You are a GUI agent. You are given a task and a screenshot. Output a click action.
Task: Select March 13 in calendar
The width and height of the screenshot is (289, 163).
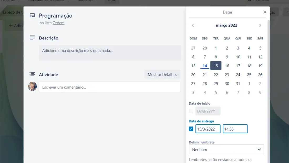(x=193, y=66)
